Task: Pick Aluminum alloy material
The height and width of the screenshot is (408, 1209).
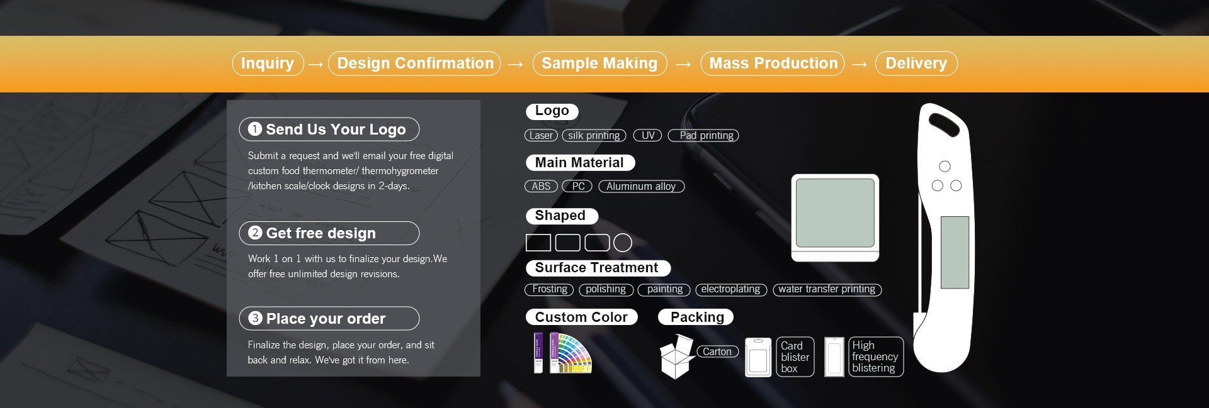Action: coord(641,186)
